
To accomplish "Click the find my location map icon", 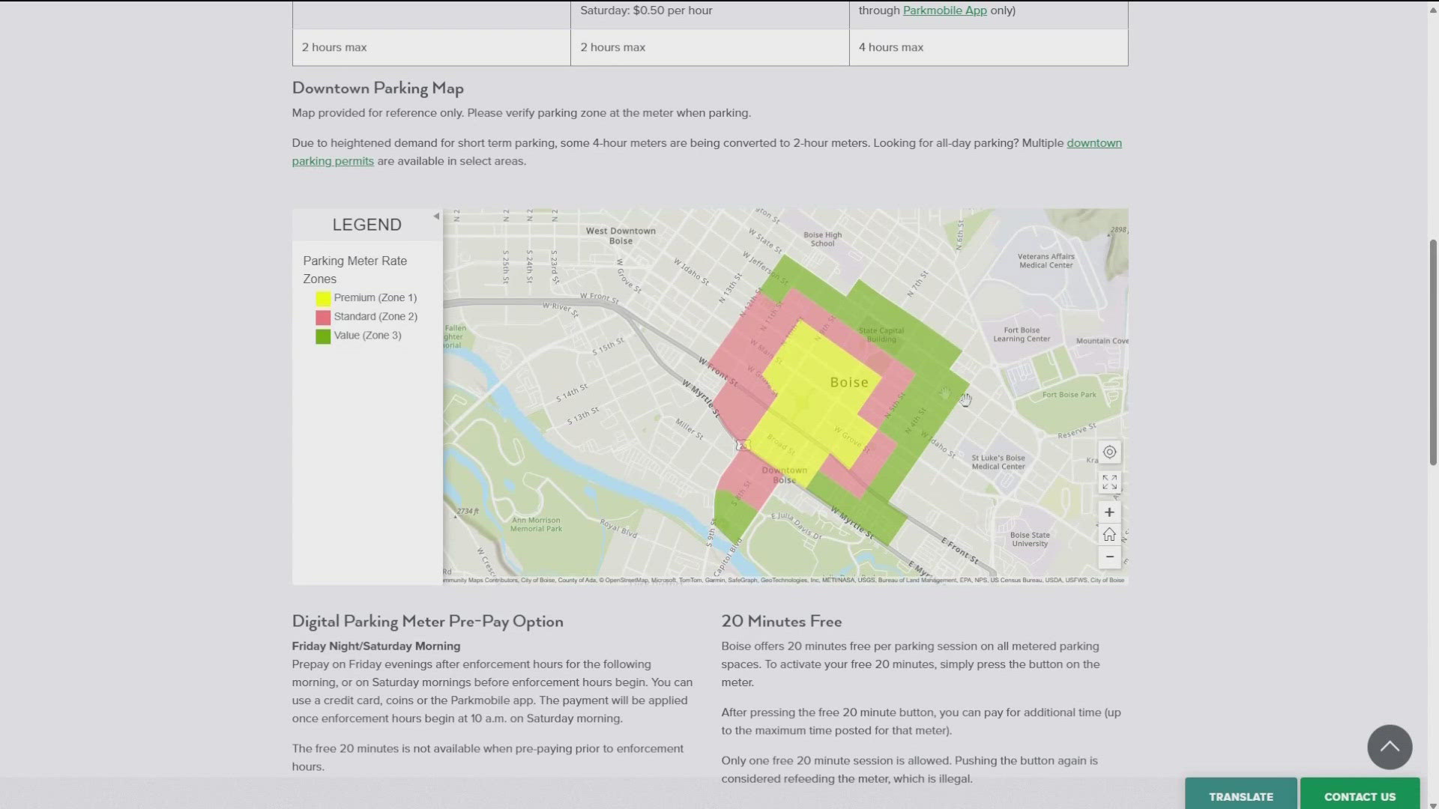I will [x=1109, y=452].
